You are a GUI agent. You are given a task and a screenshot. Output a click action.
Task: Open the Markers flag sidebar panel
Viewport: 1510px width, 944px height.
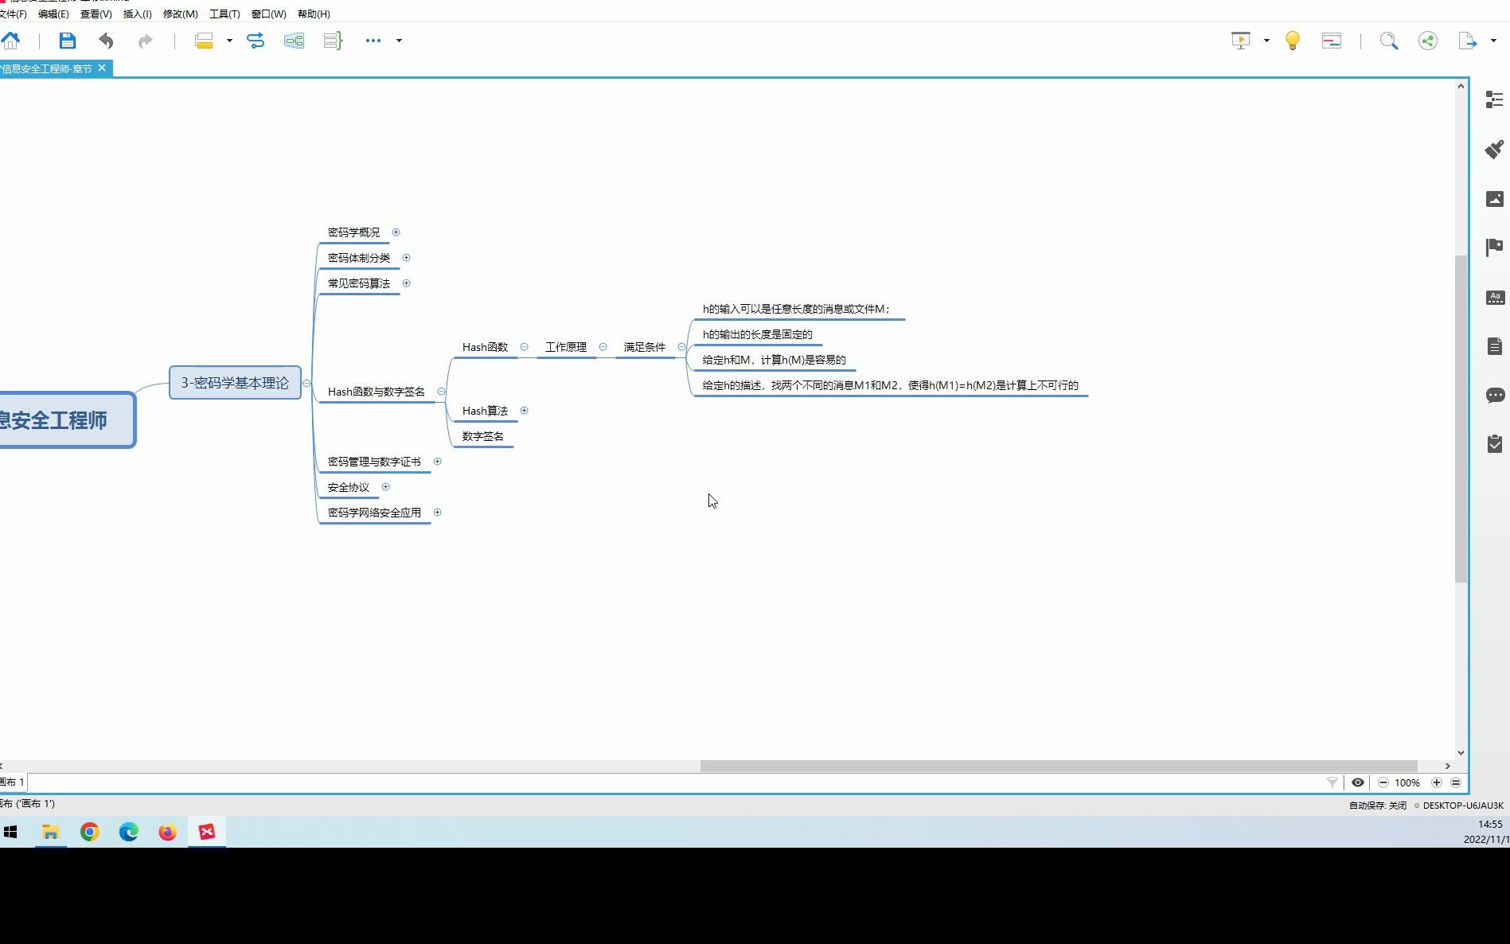[1495, 248]
